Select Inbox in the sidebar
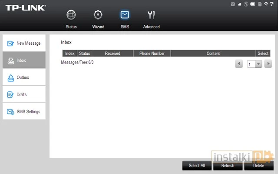278x174 pixels. [x=24, y=60]
